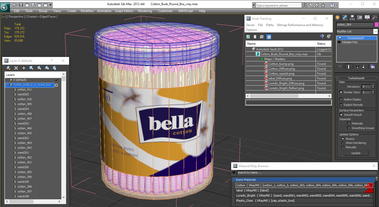Open the Utilities hammer panel

click(x=375, y=17)
